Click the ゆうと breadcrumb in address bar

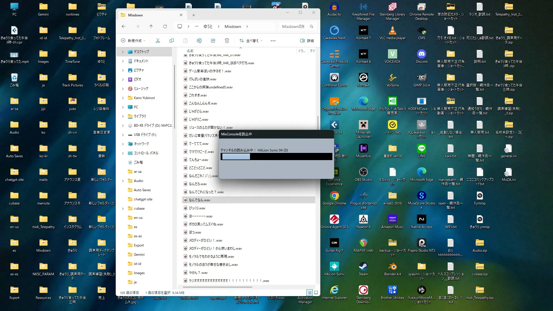coord(208,26)
